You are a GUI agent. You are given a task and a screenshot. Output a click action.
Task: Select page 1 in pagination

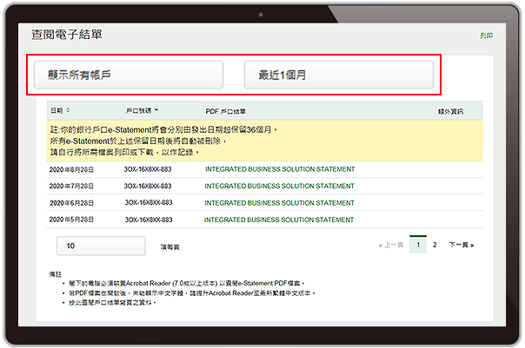click(418, 245)
